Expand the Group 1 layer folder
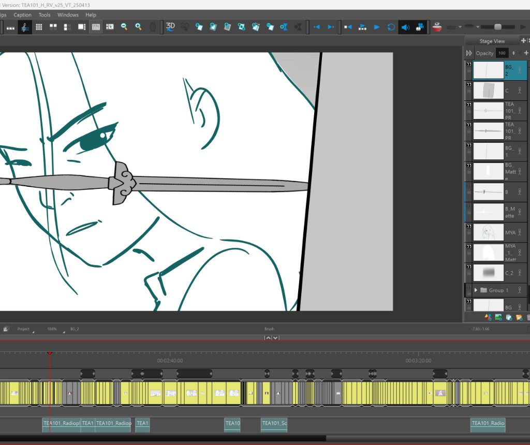Viewport: 530px width, 445px height. click(476, 290)
